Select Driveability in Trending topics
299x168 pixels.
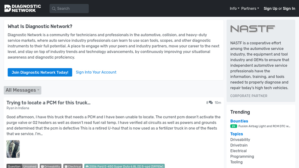240,140
